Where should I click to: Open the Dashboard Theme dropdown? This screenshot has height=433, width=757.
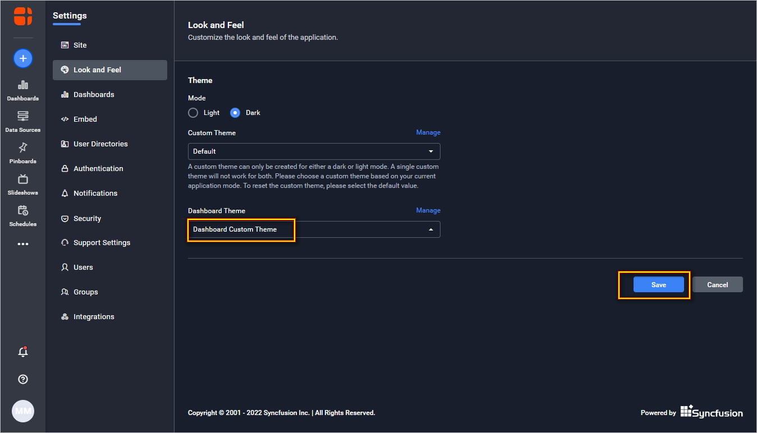(314, 229)
